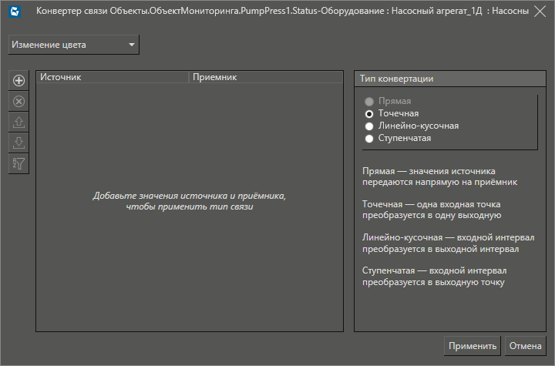The image size is (555, 366).
Task: Open the Изменение цвета dropdown
Action: point(73,45)
